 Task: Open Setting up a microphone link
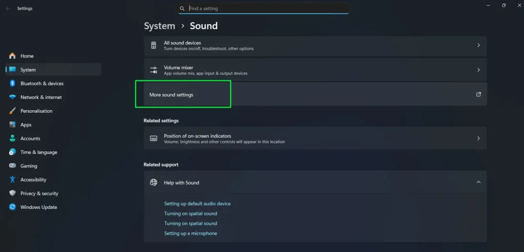click(190, 233)
